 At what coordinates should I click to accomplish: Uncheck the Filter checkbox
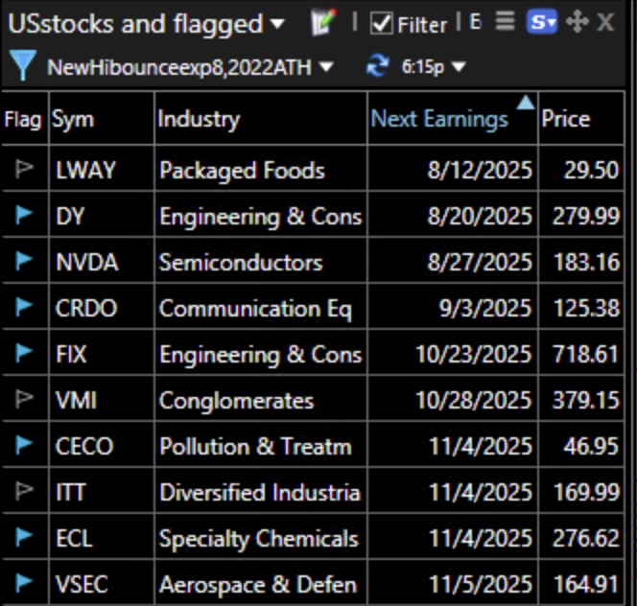tap(382, 24)
